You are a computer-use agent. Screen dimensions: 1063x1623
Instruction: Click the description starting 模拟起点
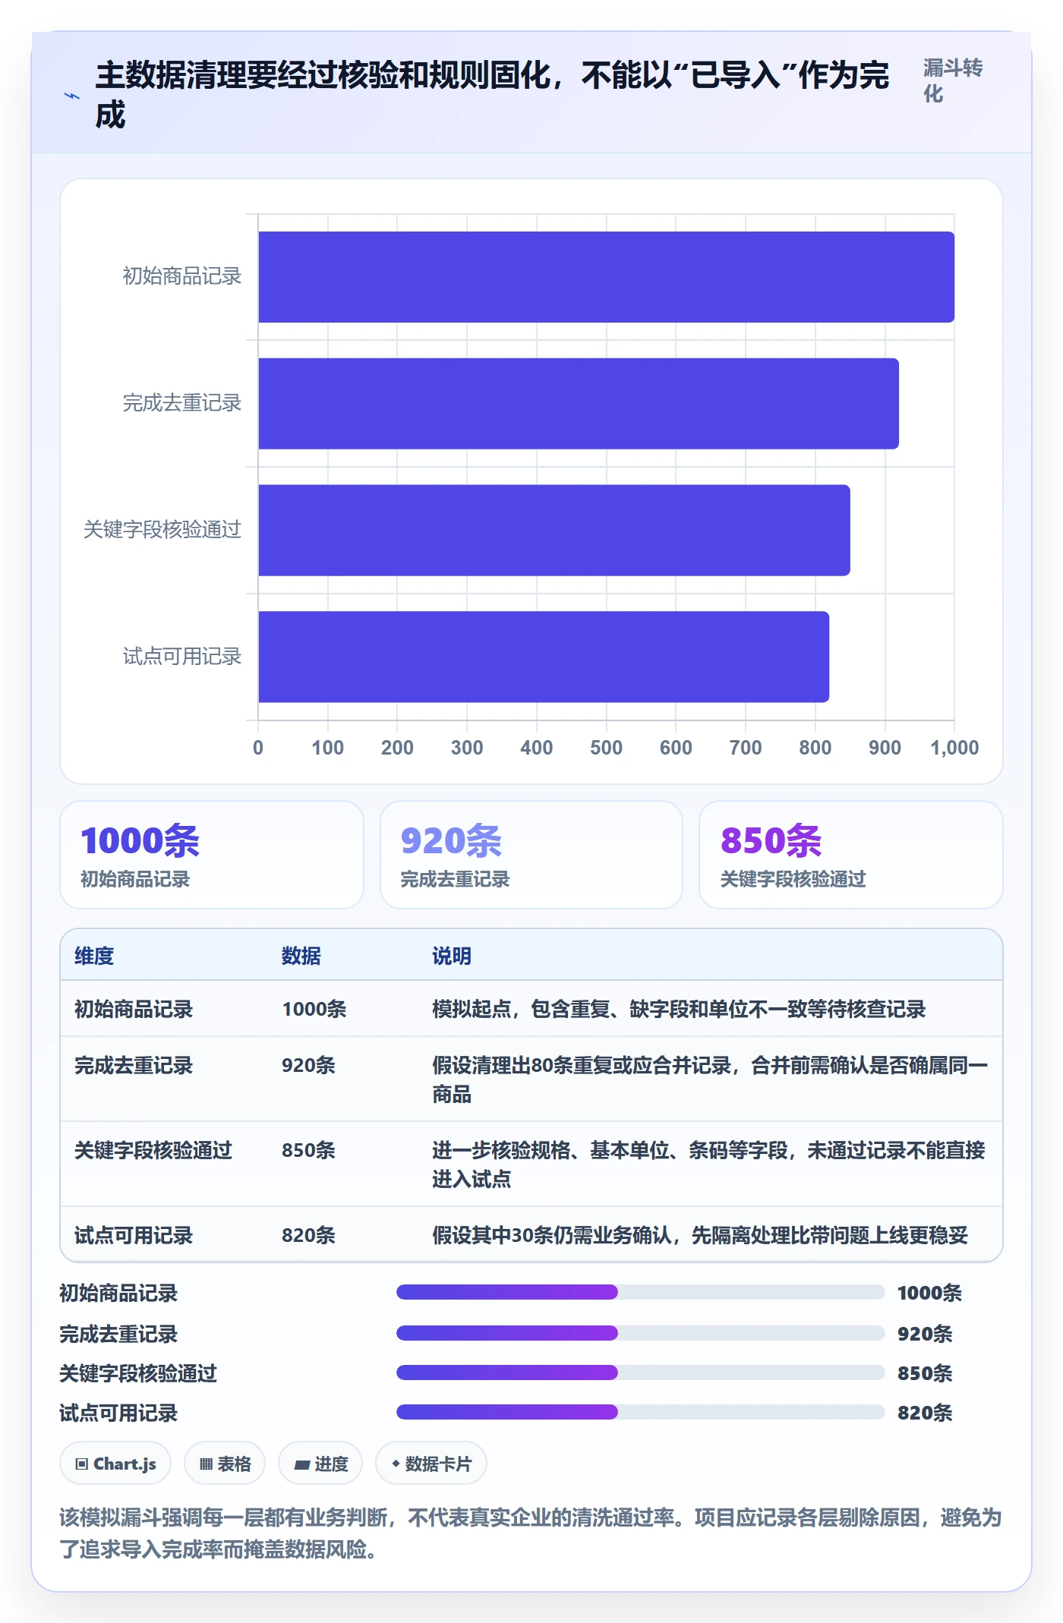[679, 1009]
